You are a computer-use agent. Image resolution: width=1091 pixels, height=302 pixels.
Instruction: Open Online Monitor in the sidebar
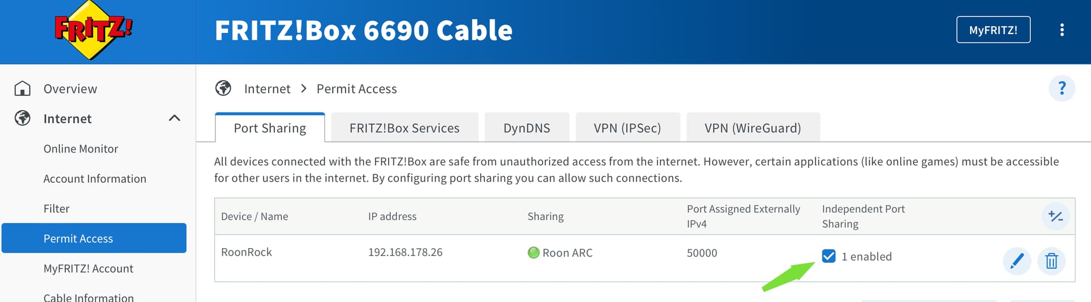(x=81, y=149)
